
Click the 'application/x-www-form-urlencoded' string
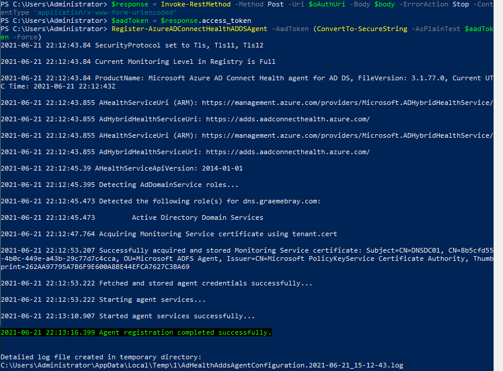click(x=105, y=12)
